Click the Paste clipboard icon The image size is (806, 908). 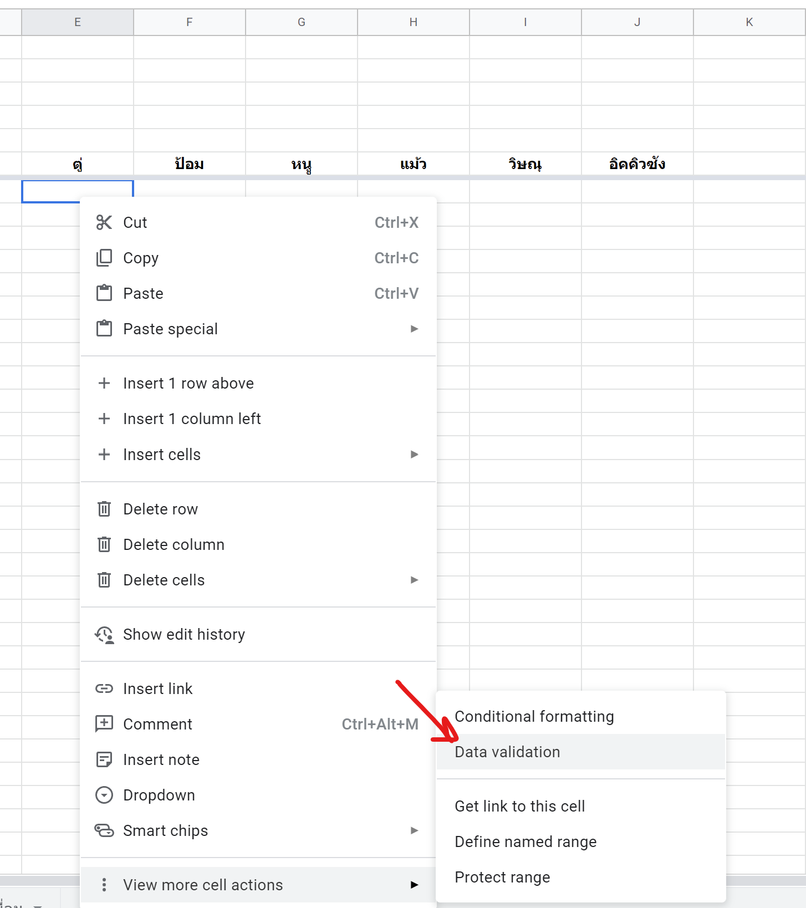click(x=104, y=293)
